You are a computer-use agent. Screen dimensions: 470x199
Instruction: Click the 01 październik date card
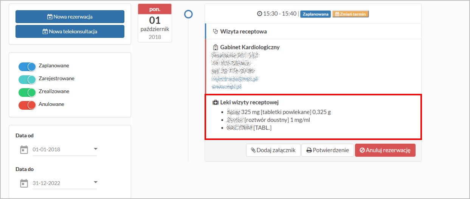pos(155,23)
